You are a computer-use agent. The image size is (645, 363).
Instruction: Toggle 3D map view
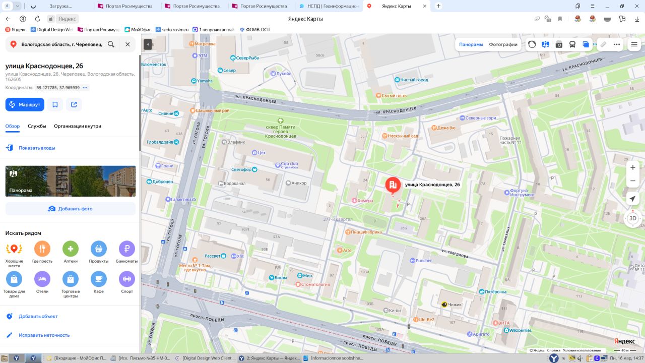633,218
